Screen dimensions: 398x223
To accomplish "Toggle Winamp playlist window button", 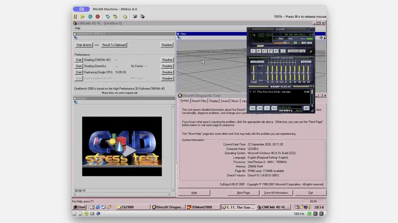I will [310, 43].
